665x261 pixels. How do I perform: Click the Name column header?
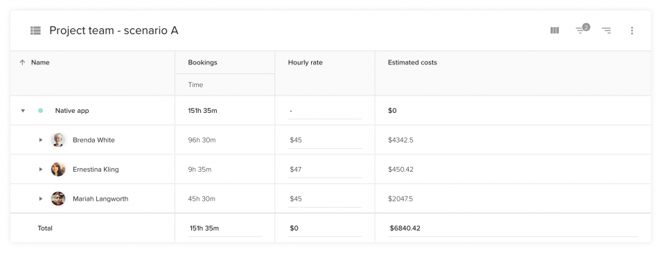[x=40, y=62]
